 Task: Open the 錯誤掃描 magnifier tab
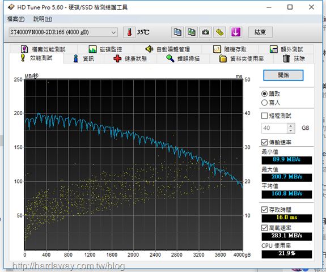[x=183, y=59]
